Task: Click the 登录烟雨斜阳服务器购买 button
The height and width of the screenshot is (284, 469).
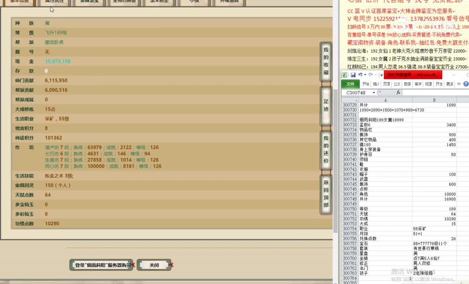Action: pos(101,265)
